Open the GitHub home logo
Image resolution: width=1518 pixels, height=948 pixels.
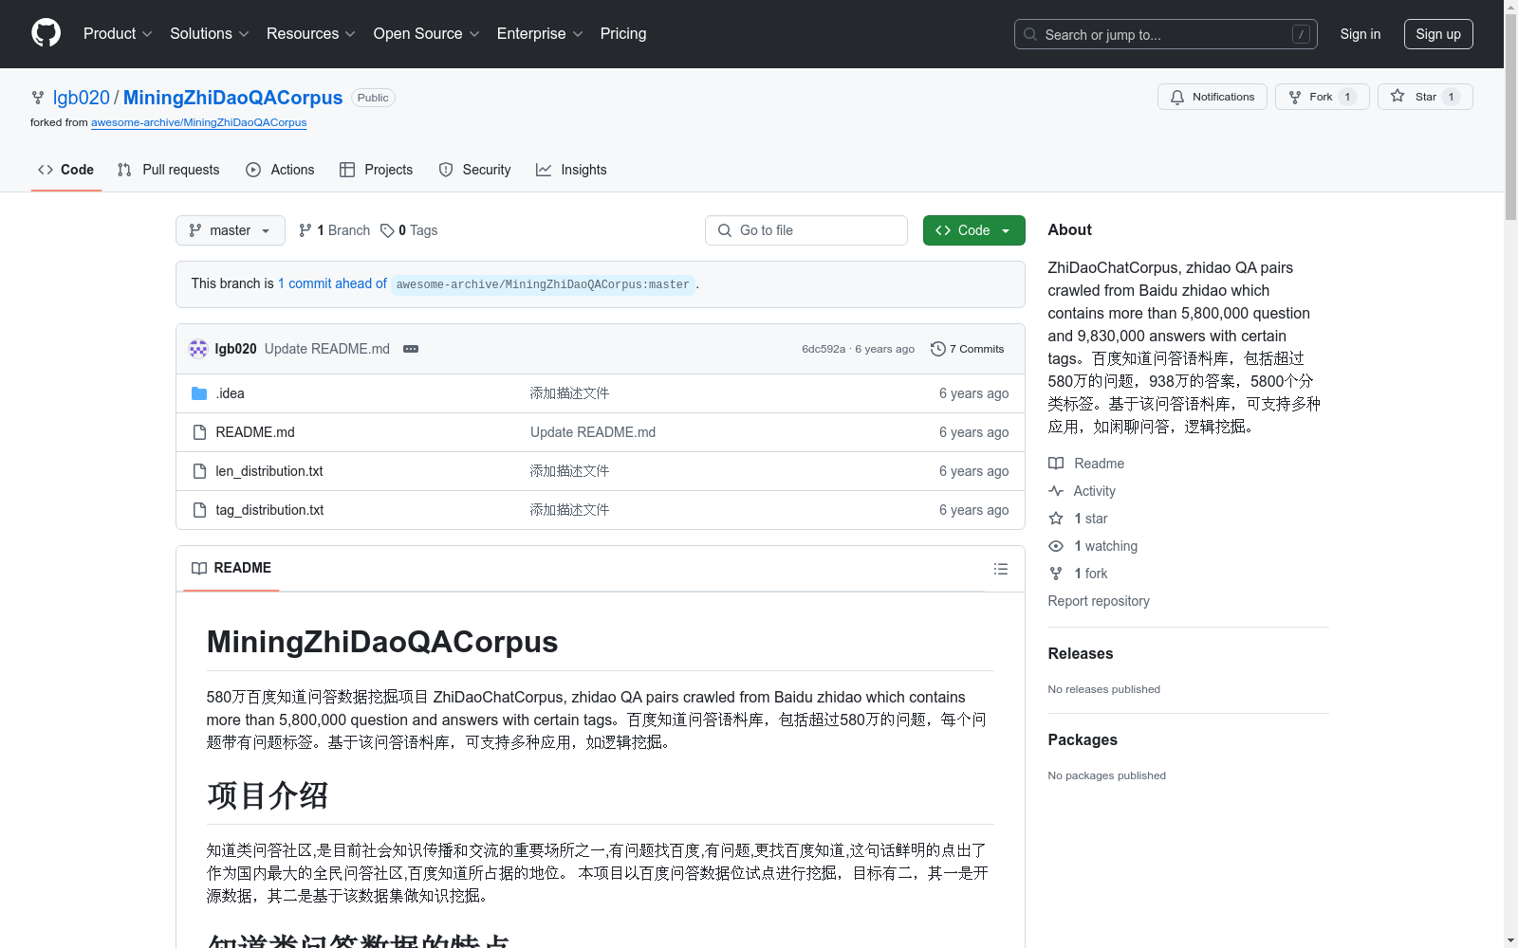(46, 33)
